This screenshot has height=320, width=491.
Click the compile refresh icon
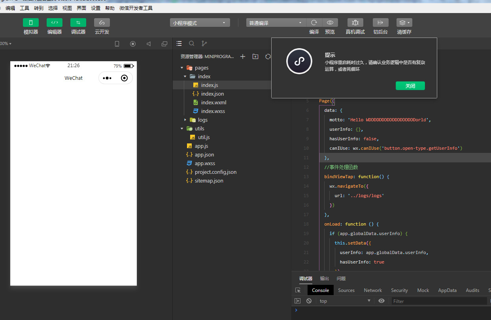click(x=314, y=23)
